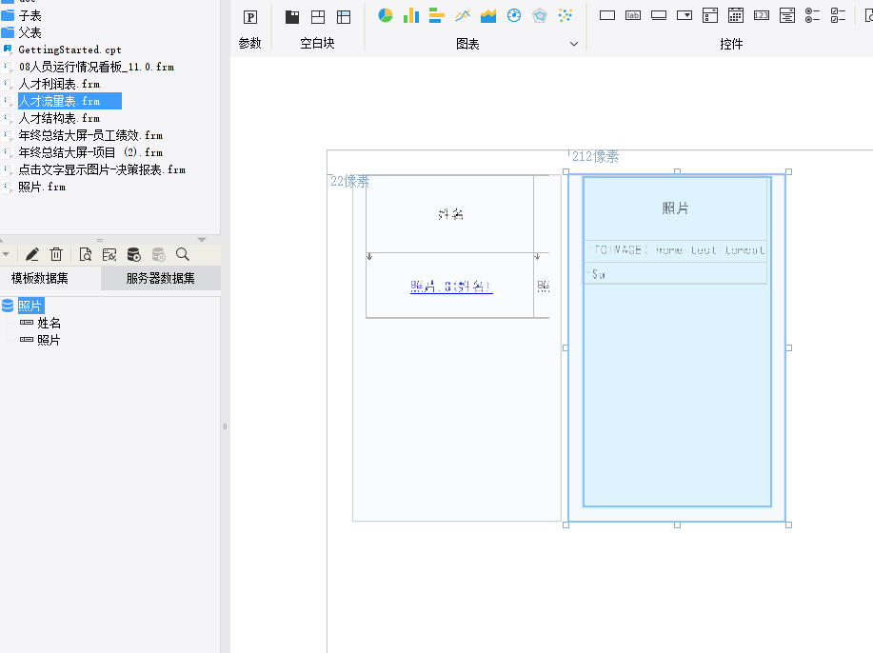
Task: Insert a number input widget
Action: point(761,15)
